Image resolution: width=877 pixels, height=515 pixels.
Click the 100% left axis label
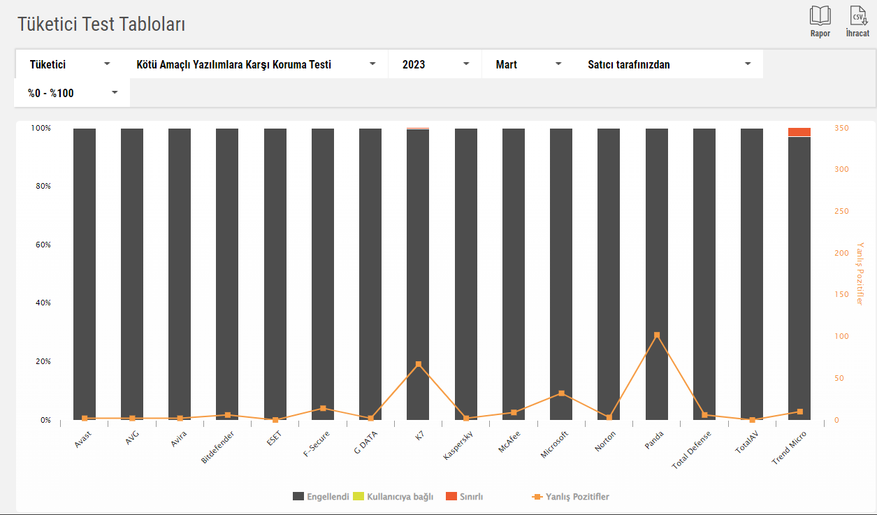(x=41, y=129)
